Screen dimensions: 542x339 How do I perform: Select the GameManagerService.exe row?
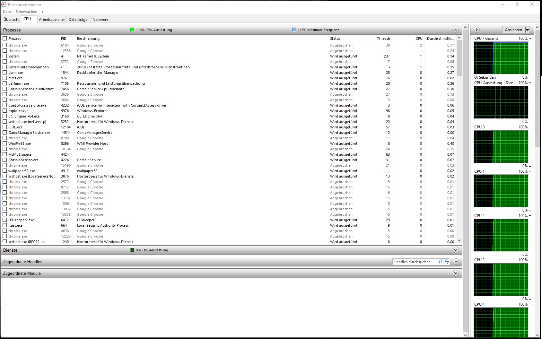[x=229, y=133]
